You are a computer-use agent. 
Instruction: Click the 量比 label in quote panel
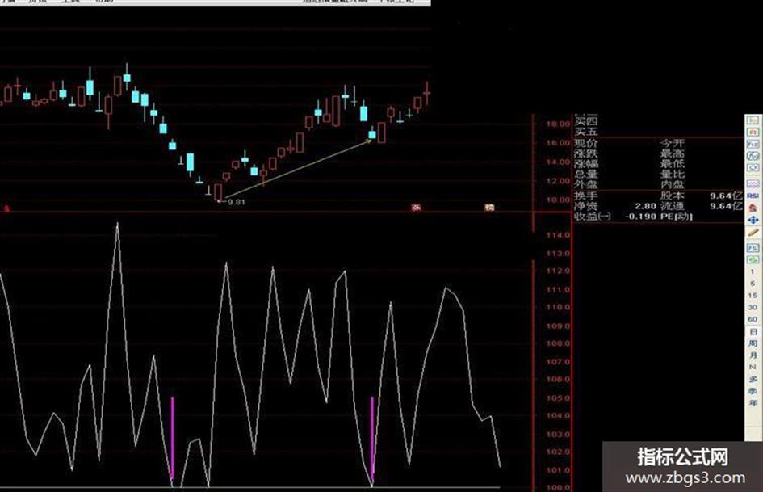coord(673,174)
